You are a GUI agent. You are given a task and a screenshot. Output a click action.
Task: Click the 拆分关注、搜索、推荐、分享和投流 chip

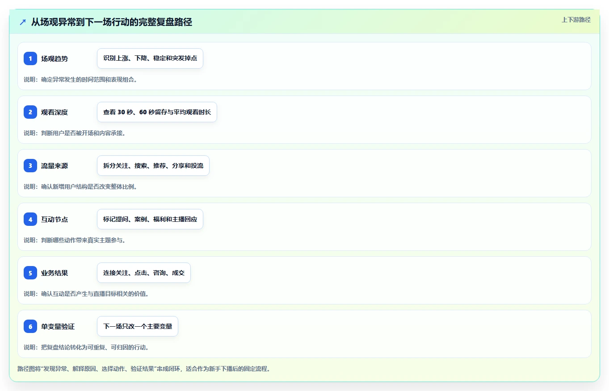[153, 166]
